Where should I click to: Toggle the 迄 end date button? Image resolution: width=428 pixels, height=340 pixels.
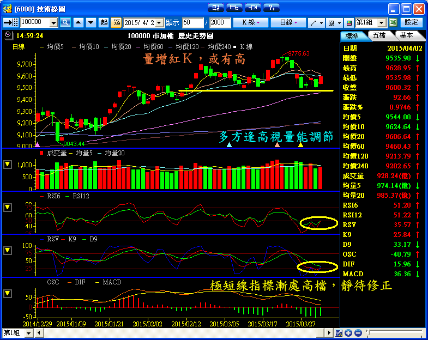click(116, 22)
